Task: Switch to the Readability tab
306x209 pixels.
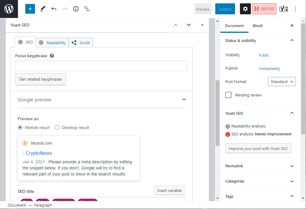Action: (x=52, y=43)
